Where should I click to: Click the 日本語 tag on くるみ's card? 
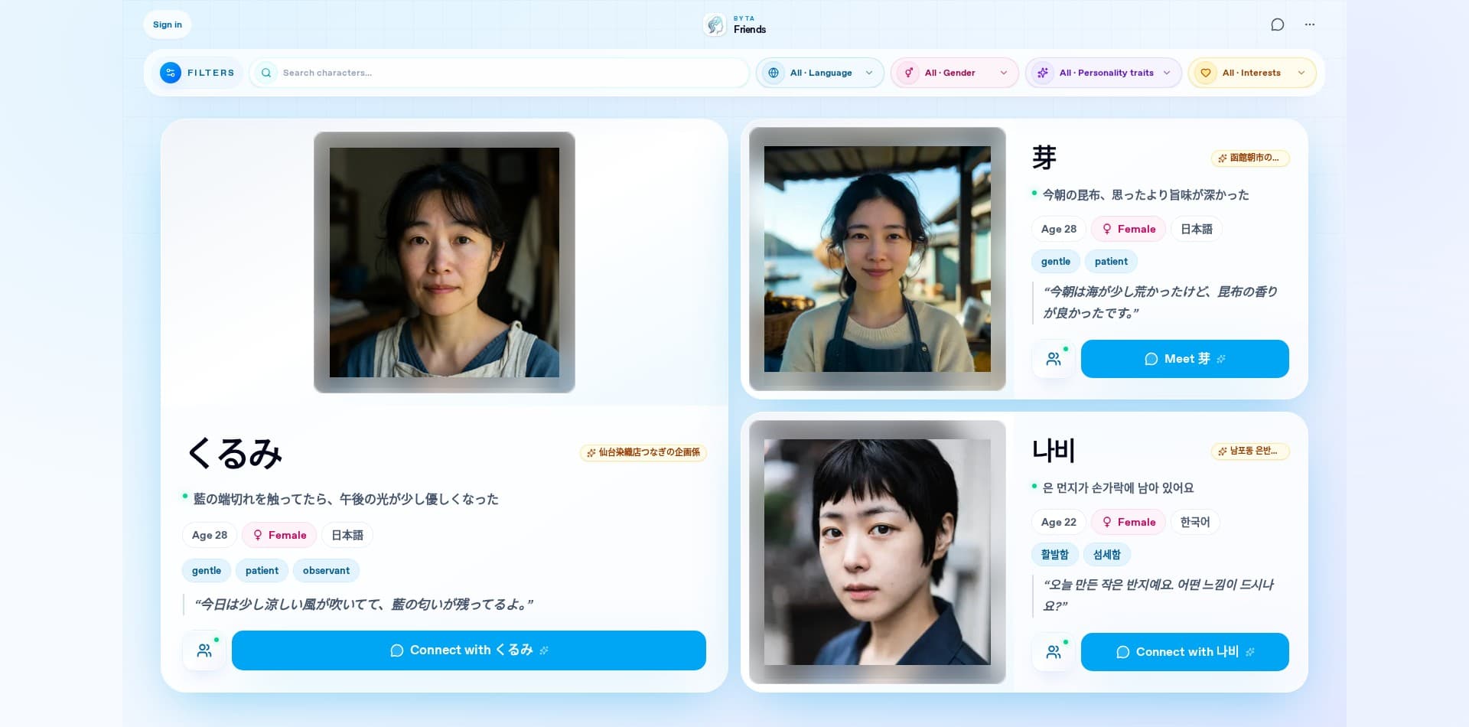[x=347, y=535]
